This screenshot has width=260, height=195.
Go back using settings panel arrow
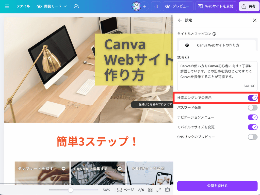180,20
